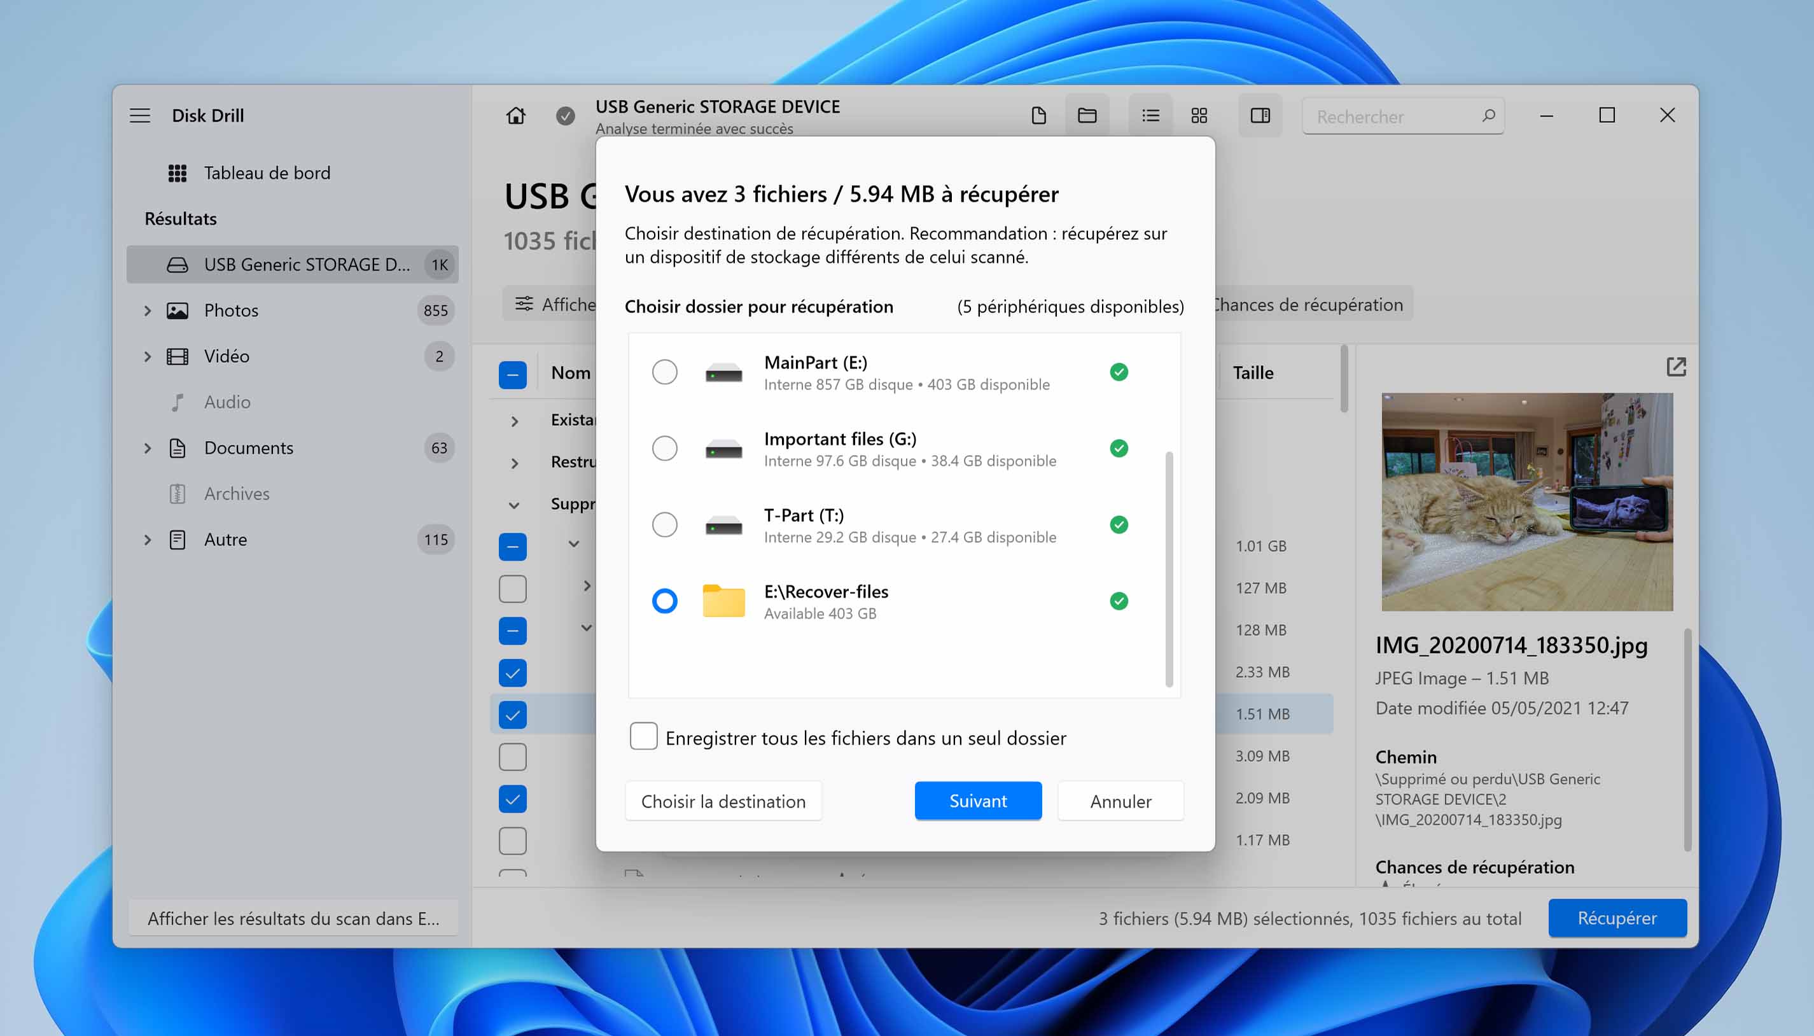Image resolution: width=1814 pixels, height=1036 pixels.
Task: Click the new file icon in toolbar
Action: coord(1036,115)
